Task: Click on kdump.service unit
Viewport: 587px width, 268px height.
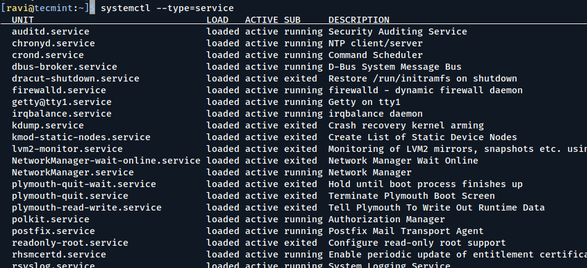Action: (x=48, y=125)
